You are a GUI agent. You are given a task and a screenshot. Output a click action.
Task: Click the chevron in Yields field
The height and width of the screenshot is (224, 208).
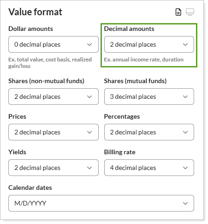(89, 168)
